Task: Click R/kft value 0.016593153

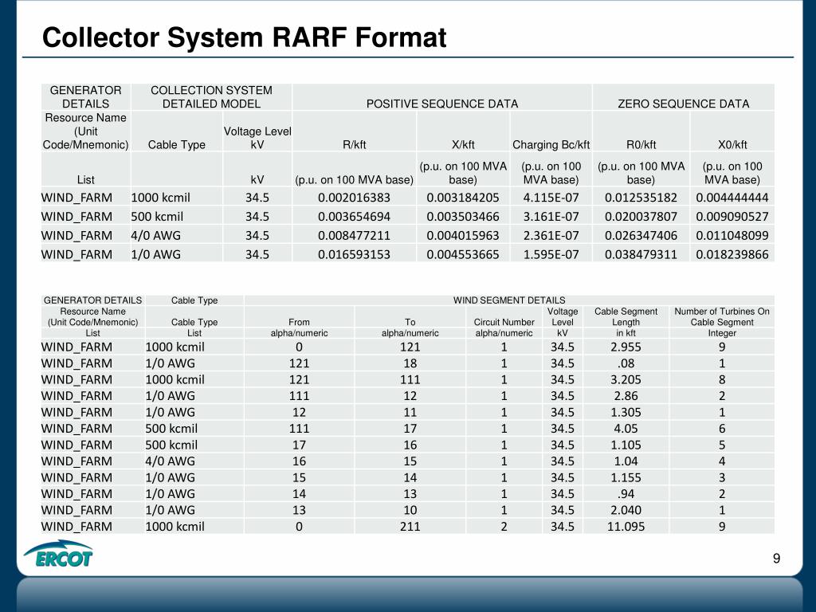Action: [x=354, y=254]
